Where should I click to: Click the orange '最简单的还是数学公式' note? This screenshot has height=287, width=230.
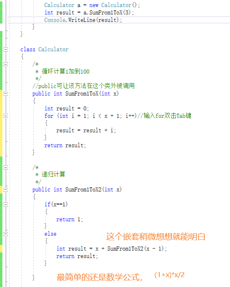pos(98,277)
